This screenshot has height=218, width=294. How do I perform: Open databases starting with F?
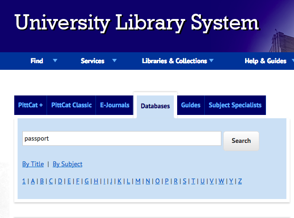(x=77, y=181)
